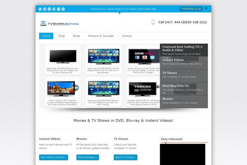Open the Deals menu item

point(77,36)
